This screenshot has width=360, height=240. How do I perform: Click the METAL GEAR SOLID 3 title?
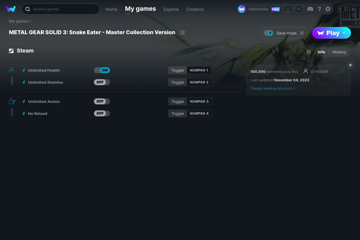[92, 32]
